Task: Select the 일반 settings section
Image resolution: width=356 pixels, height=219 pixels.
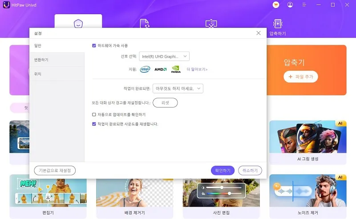Action: click(57, 46)
